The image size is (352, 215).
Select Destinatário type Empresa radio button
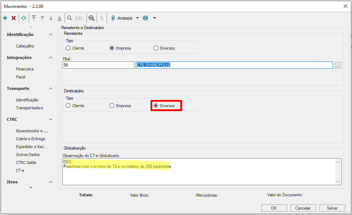[112, 106]
